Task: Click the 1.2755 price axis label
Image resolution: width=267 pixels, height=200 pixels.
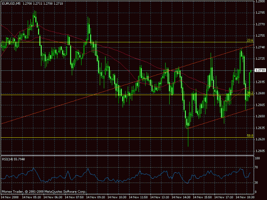Action: coord(260,35)
